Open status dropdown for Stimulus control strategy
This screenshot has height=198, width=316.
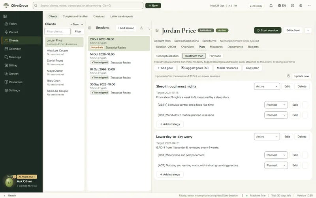(x=276, y=105)
